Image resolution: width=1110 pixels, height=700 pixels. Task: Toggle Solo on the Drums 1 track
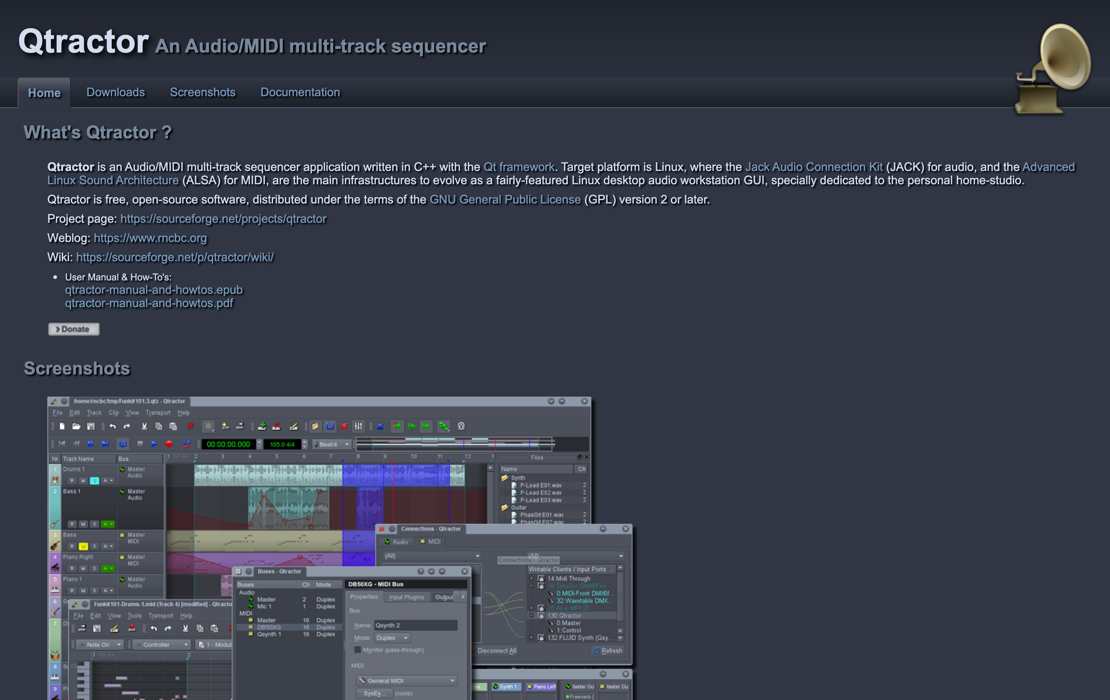94,481
